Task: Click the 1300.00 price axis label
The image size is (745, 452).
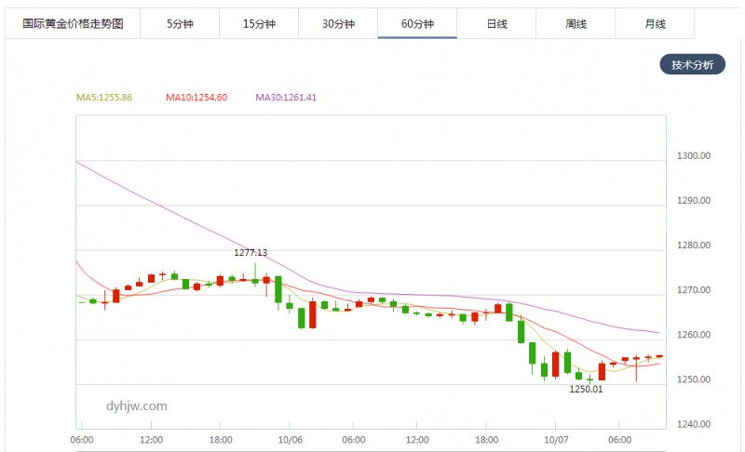Action: coord(694,155)
